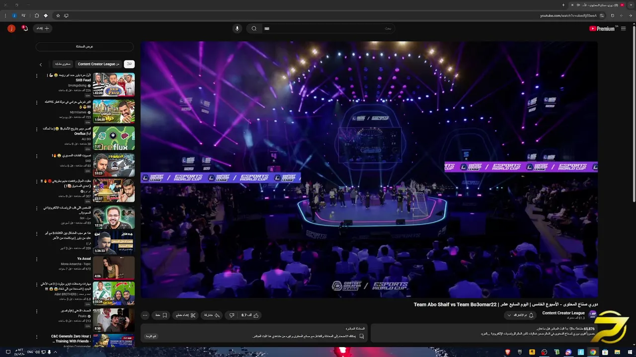Bookmark this page with star icon
The height and width of the screenshot is (357, 636).
58,15
